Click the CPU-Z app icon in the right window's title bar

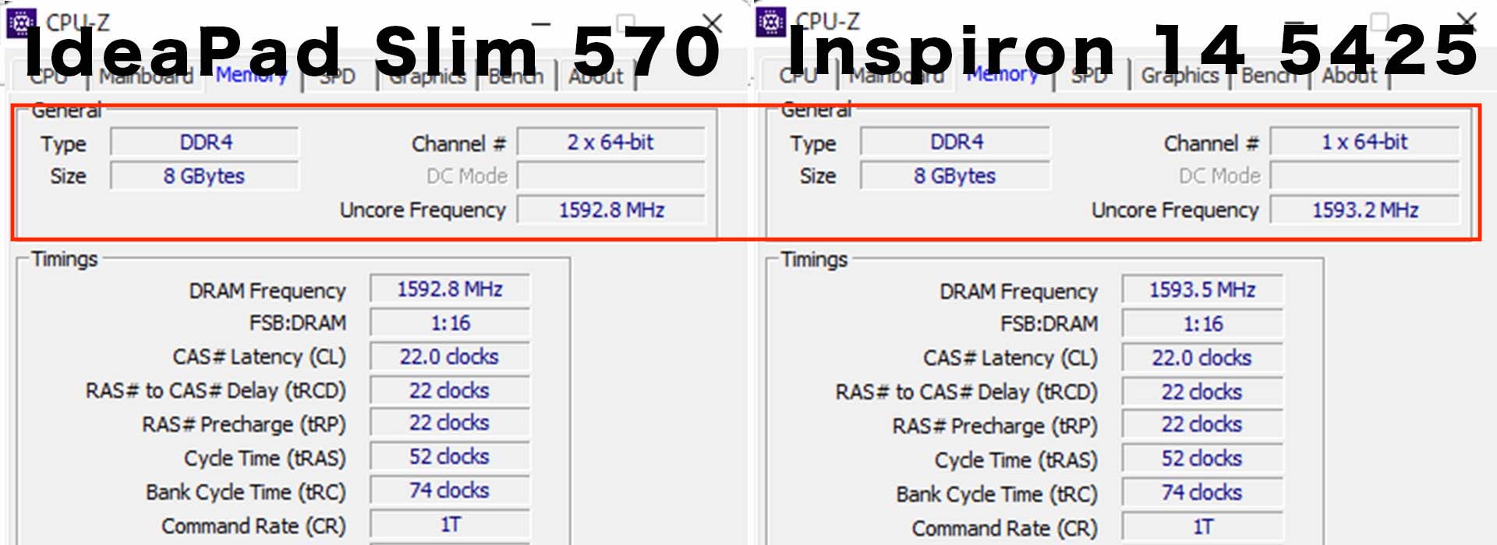click(x=771, y=22)
